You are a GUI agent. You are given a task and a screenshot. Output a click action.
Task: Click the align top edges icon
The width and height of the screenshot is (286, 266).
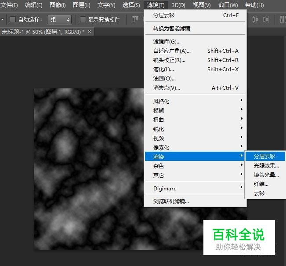[135, 19]
